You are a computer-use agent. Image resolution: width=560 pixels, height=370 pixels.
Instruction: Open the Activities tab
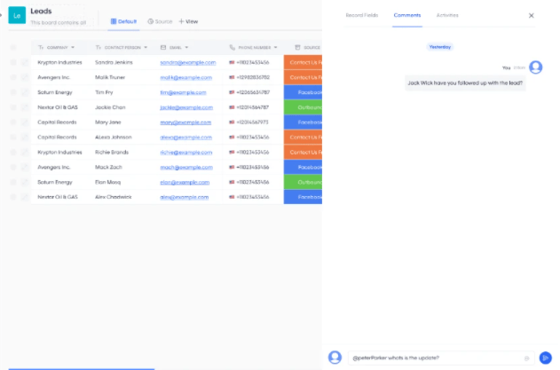point(447,15)
